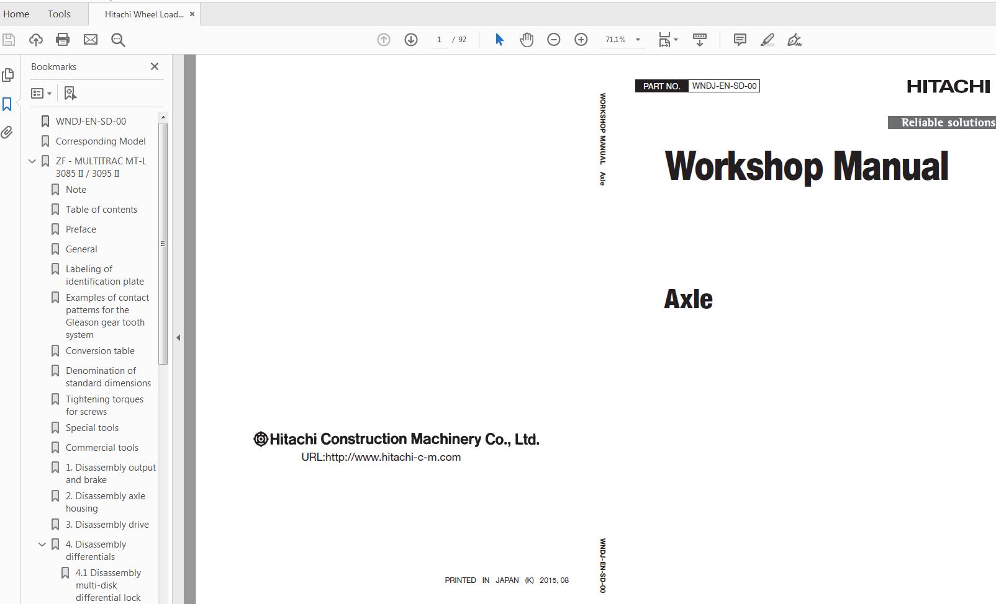
Task: Select the Hitachi Wheel Load document tab
Action: pos(144,14)
